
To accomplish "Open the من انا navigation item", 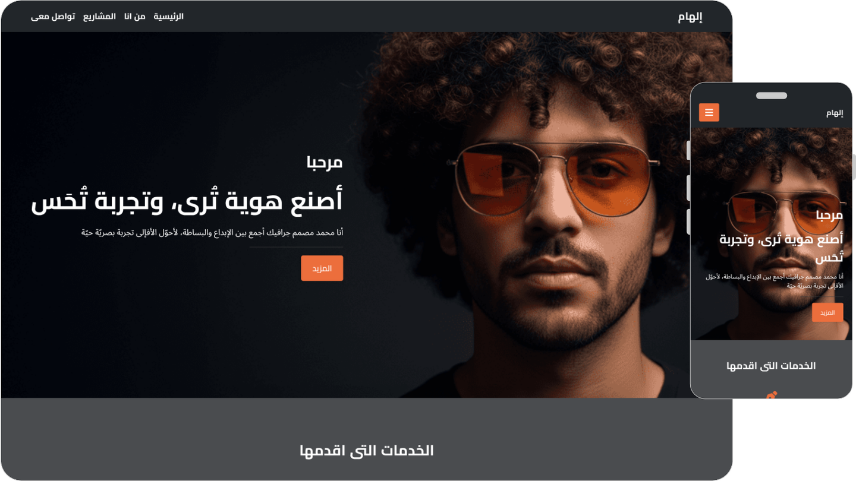I will click(135, 17).
